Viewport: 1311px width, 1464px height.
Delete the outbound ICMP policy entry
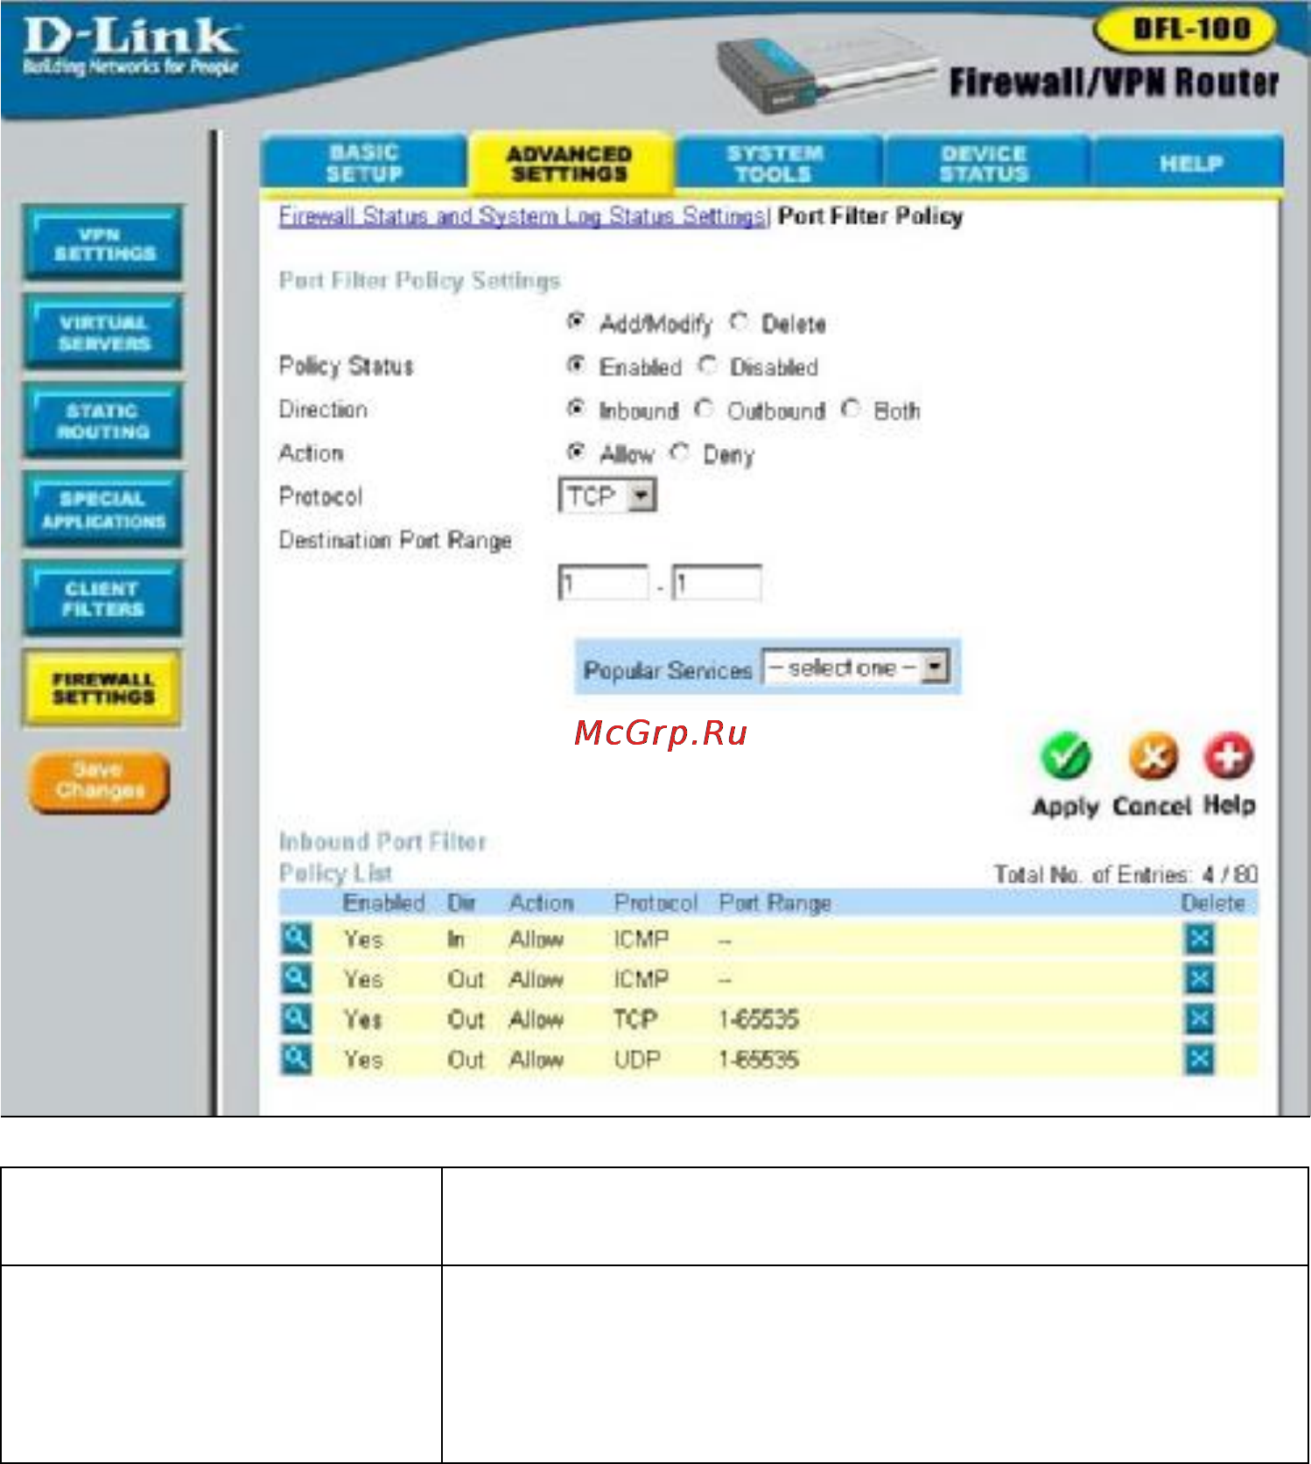pos(1200,978)
